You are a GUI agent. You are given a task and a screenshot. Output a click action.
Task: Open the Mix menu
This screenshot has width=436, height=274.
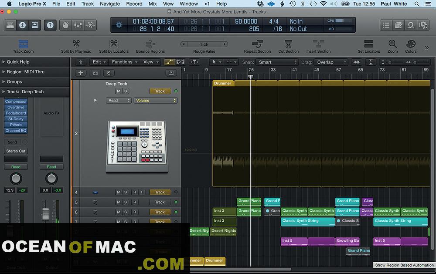[153, 3]
